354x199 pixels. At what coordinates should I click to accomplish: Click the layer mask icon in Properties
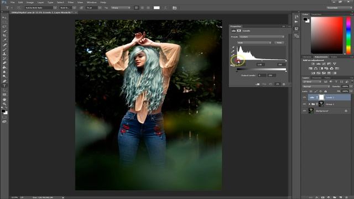[x=238, y=31]
